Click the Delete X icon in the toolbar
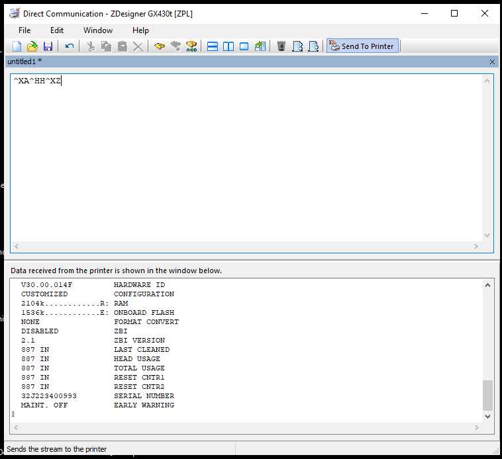502x459 pixels. point(138,46)
